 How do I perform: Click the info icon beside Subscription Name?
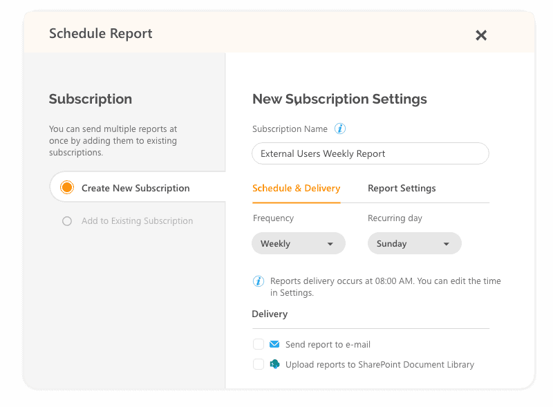[x=340, y=129]
